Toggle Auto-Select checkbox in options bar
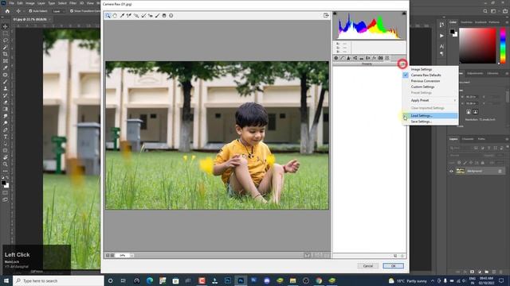The width and height of the screenshot is (510, 286). pyautogui.click(x=30, y=11)
